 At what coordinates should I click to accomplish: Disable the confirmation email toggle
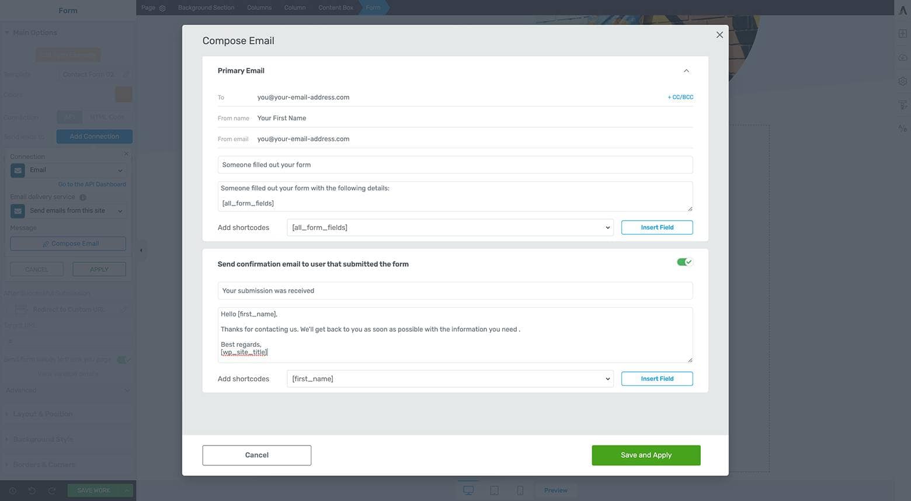684,262
